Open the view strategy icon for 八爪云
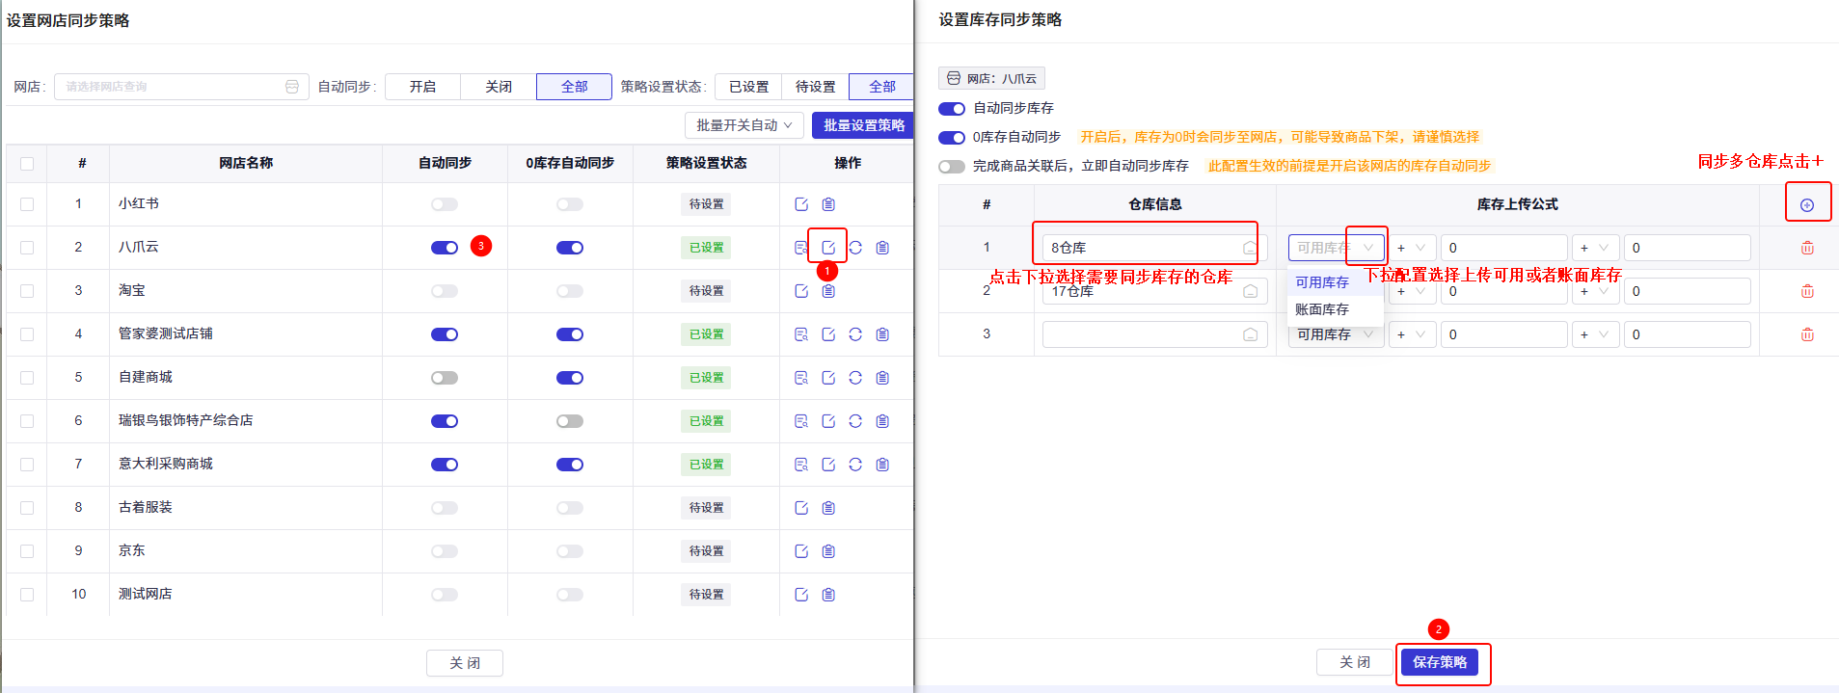This screenshot has width=1839, height=693. [x=801, y=248]
